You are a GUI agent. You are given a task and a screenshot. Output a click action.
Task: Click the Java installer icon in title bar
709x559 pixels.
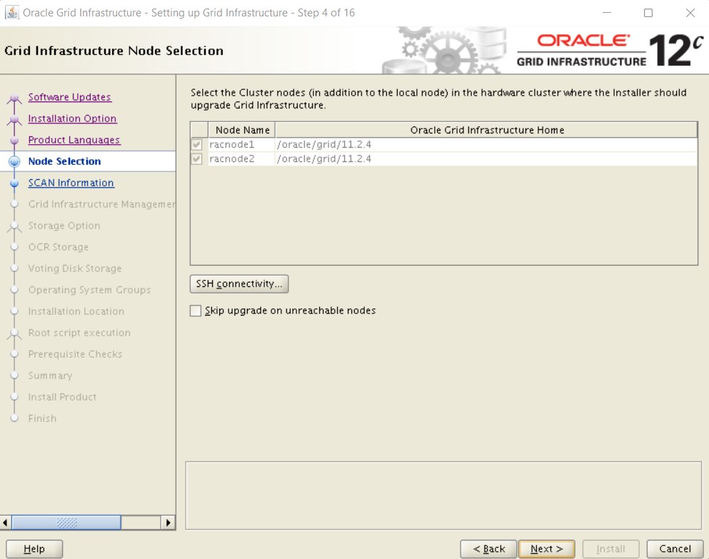point(11,13)
